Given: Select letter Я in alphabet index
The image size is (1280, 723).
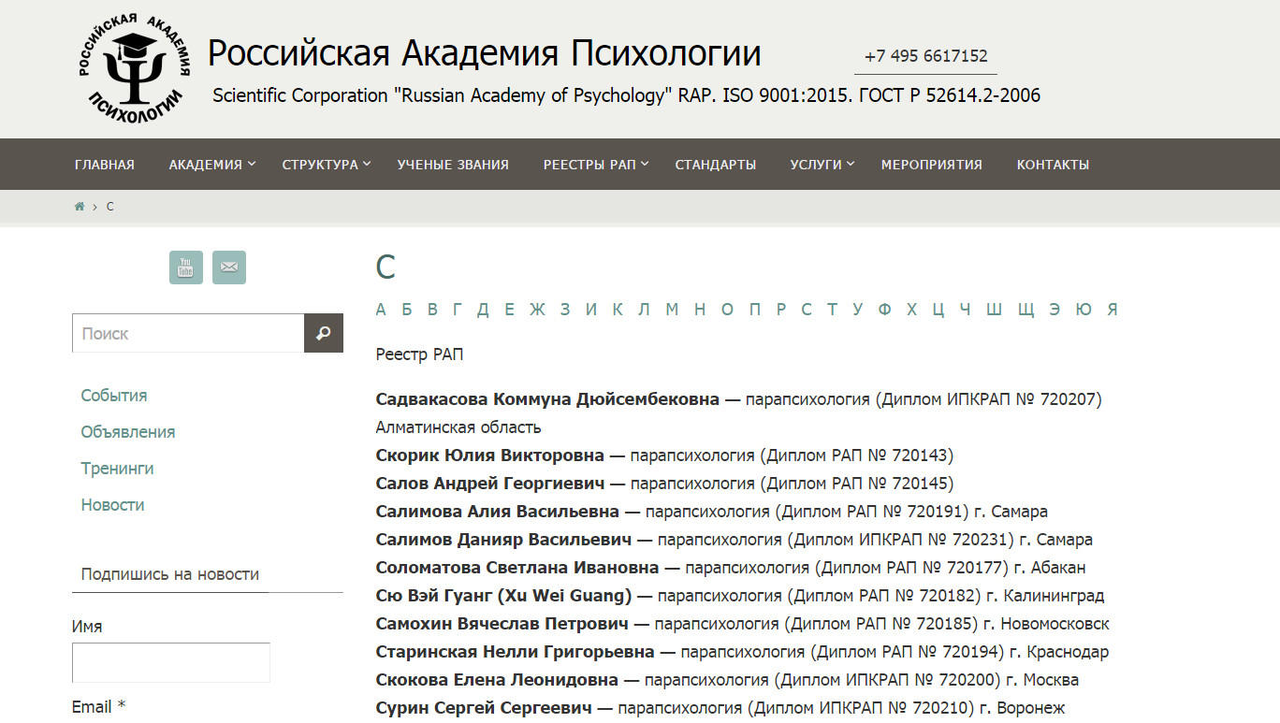Looking at the screenshot, I should [x=1113, y=310].
